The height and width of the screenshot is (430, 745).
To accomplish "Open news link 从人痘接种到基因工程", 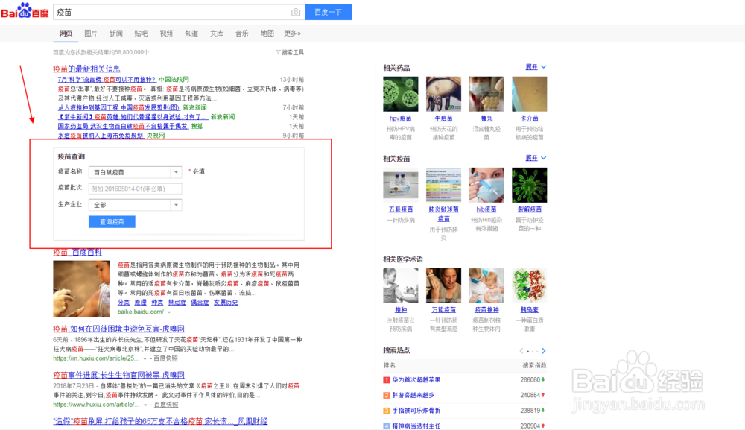I will 118,107.
